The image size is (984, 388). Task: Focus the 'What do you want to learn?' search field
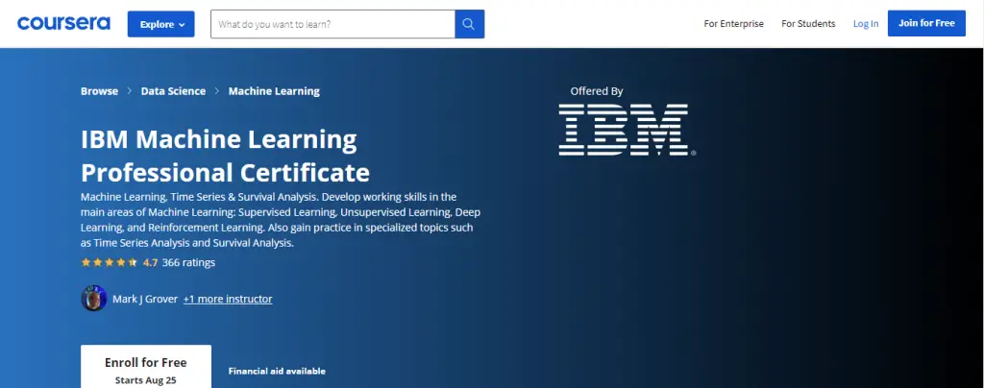point(332,24)
